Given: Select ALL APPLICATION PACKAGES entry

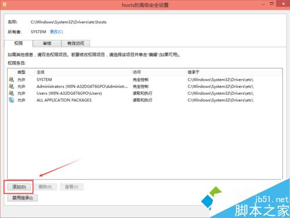Looking at the screenshot, I should pyautogui.click(x=145, y=100).
